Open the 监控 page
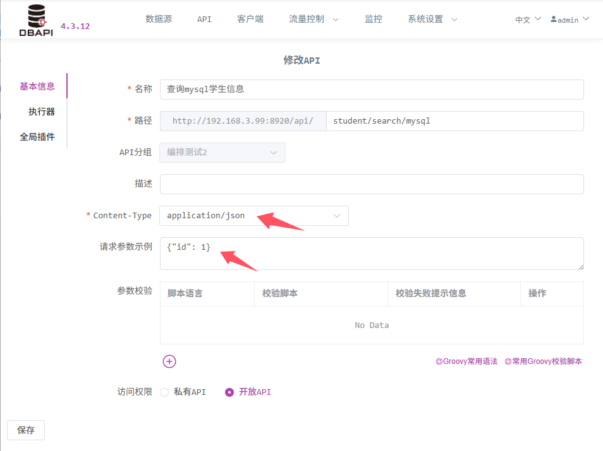 pyautogui.click(x=374, y=20)
